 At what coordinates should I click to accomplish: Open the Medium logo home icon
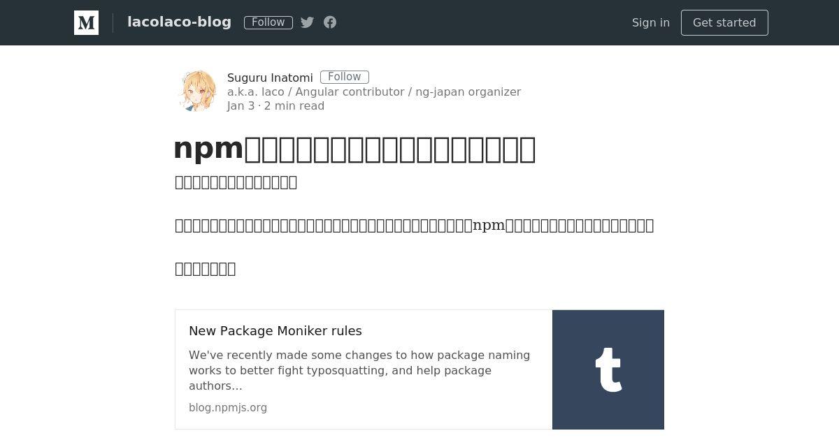click(x=86, y=22)
